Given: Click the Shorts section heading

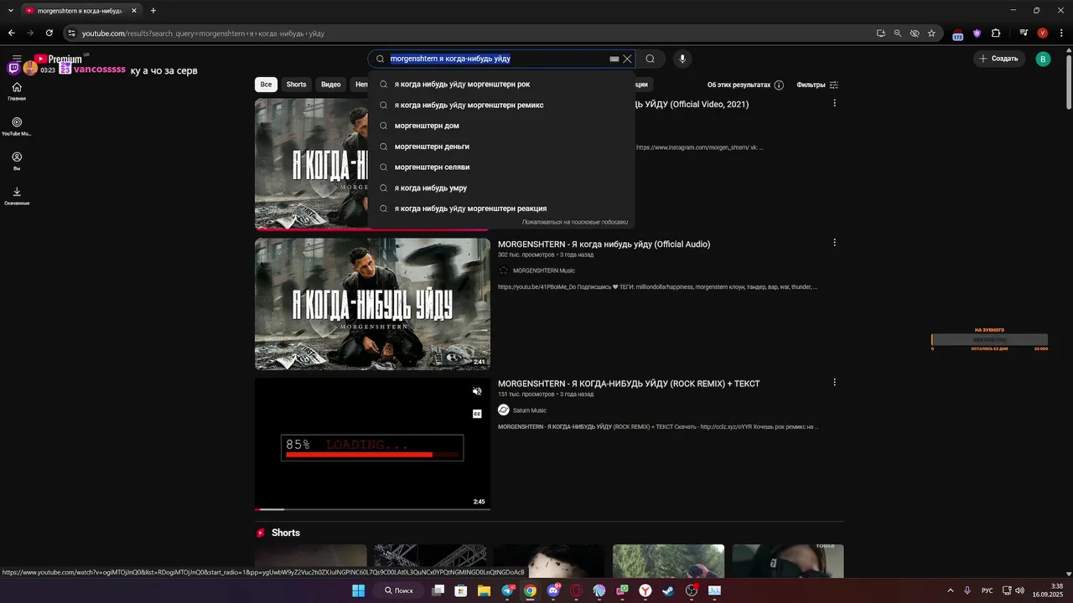Looking at the screenshot, I should 286,533.
